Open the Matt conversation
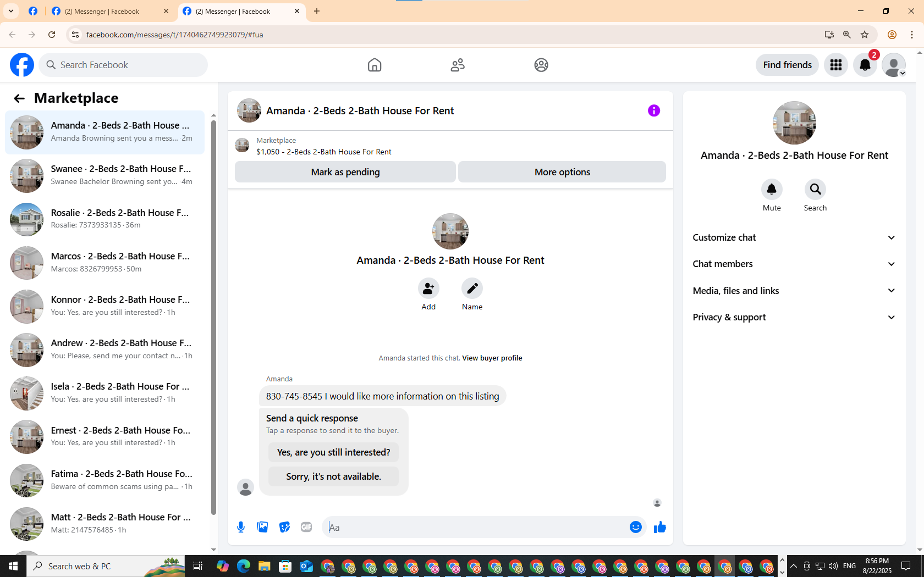Image resolution: width=924 pixels, height=577 pixels. 105,524
